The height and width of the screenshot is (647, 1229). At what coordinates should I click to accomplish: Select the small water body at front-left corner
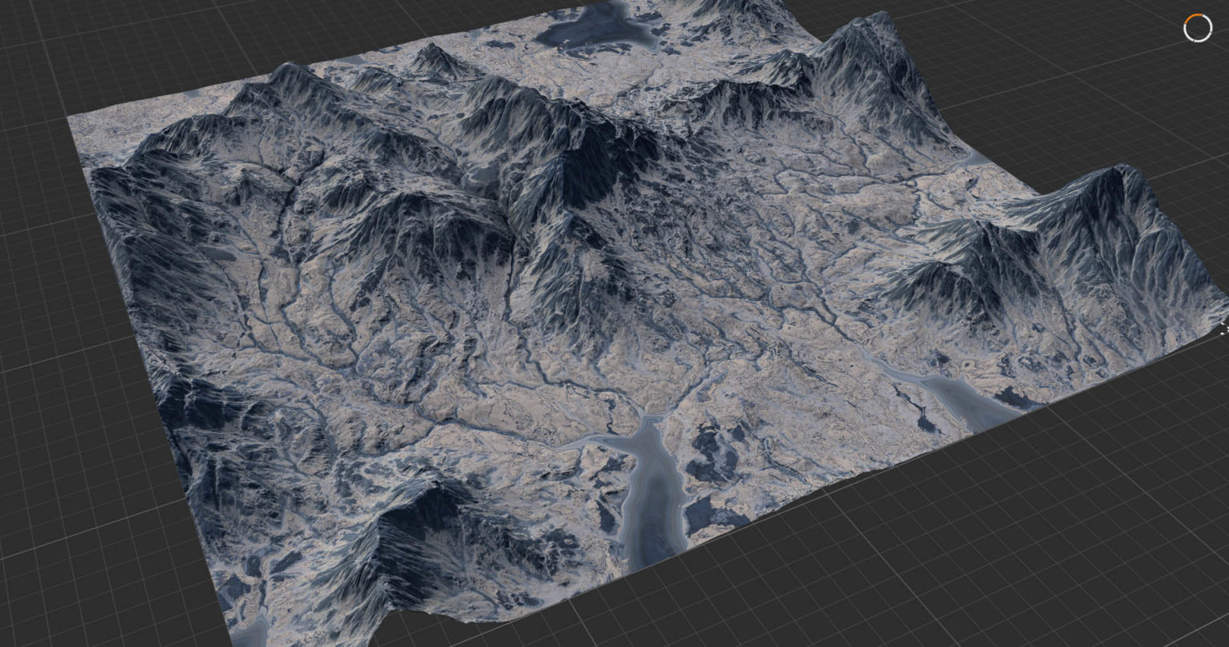(x=254, y=628)
